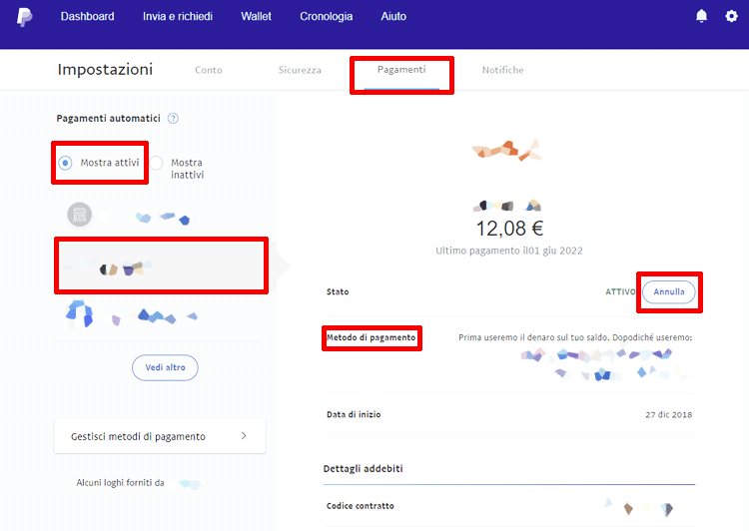Click the Annulla button
The height and width of the screenshot is (531, 749).
tap(669, 291)
